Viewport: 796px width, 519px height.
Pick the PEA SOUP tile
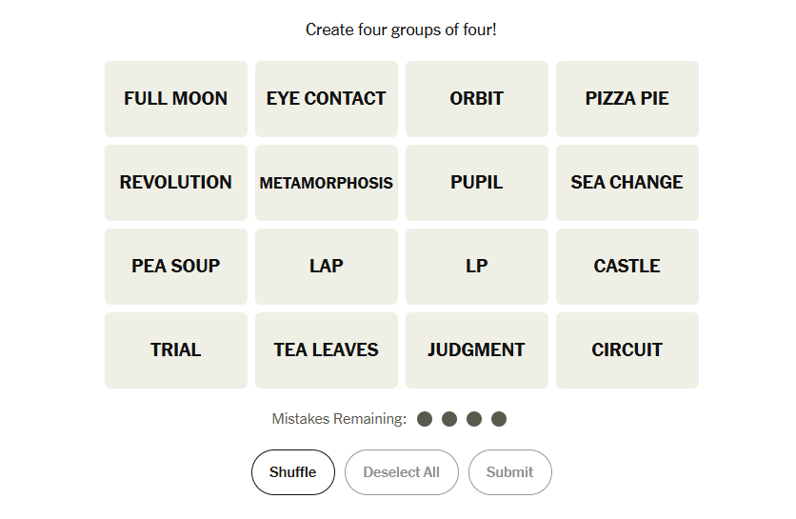click(x=176, y=267)
